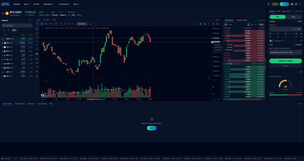This screenshot has width=304, height=161.
Task: Expand more chart timeframes arrow
Action: (x=72, y=24)
